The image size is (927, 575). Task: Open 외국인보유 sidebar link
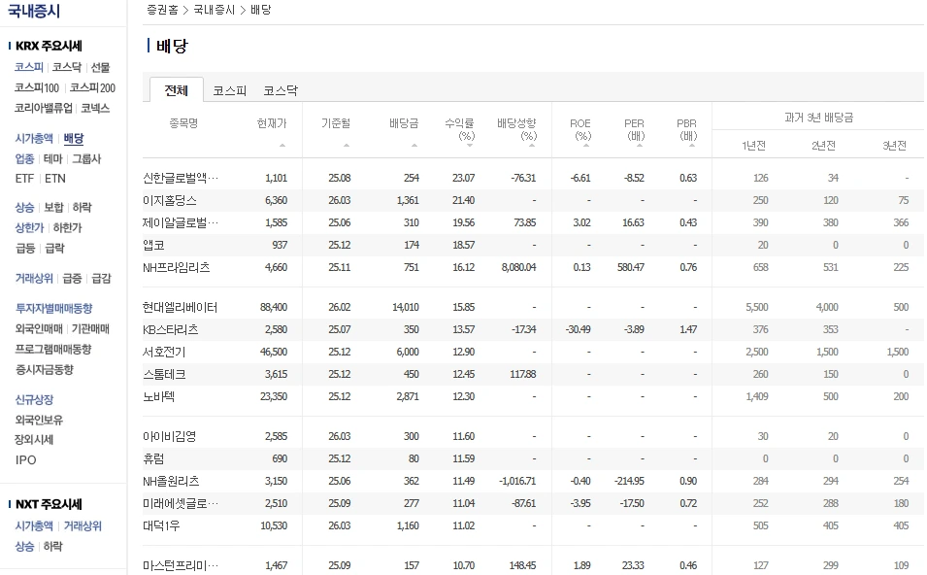[39, 420]
